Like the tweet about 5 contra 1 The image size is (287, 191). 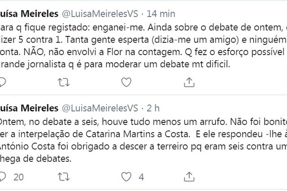(x=126, y=82)
